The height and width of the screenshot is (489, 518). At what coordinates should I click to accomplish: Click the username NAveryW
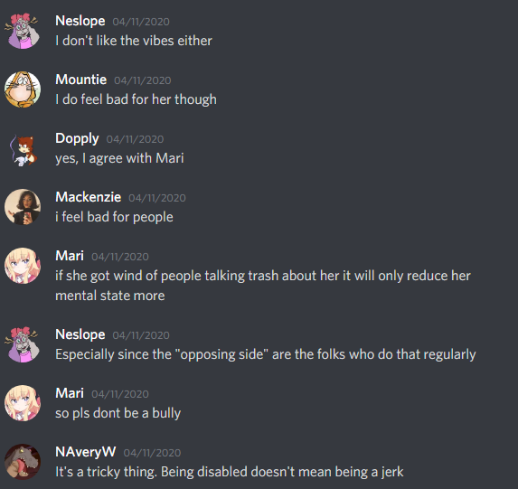pos(86,452)
